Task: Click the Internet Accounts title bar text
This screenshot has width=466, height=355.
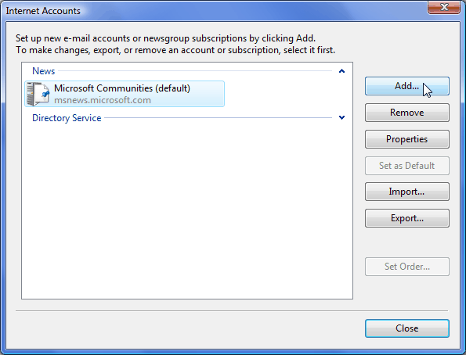Action: tap(43, 11)
